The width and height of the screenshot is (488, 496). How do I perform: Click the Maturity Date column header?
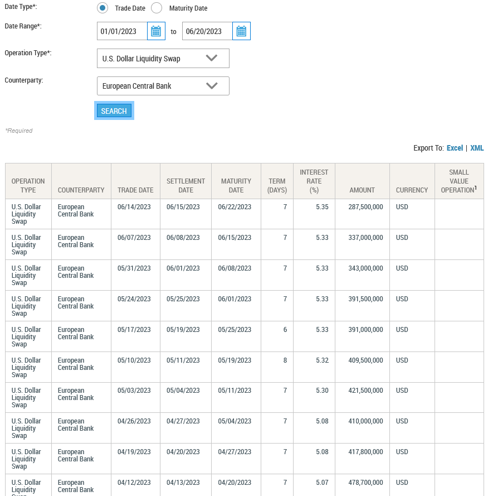click(236, 181)
